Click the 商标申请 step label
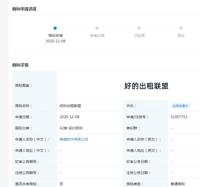Image resolution: width=200 pixels, height=187 pixels. [55, 36]
